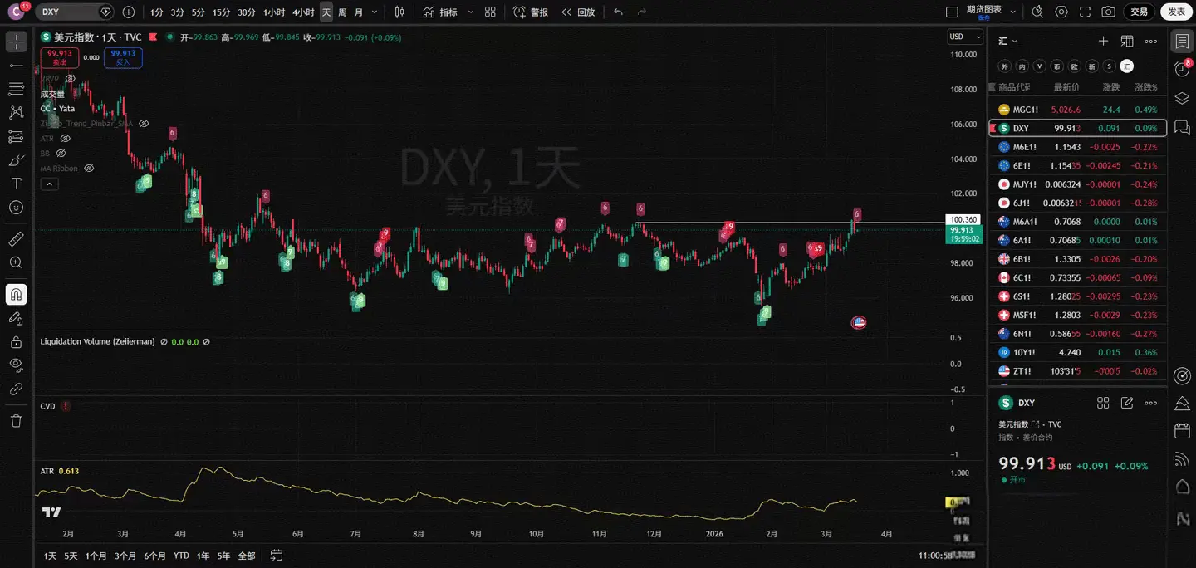Show the hidden ATR indicator in legend
1196x568 pixels.
pos(65,138)
